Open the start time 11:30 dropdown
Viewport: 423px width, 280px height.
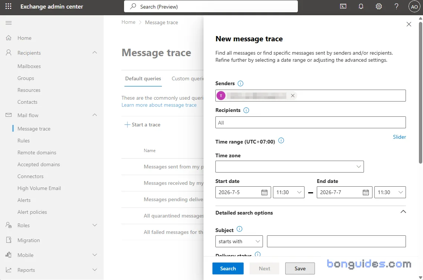pos(289,192)
